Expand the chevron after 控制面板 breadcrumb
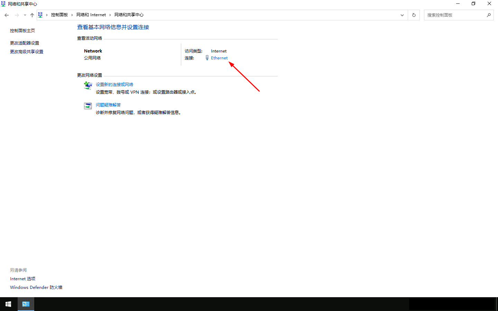This screenshot has width=498, height=311. (x=72, y=15)
